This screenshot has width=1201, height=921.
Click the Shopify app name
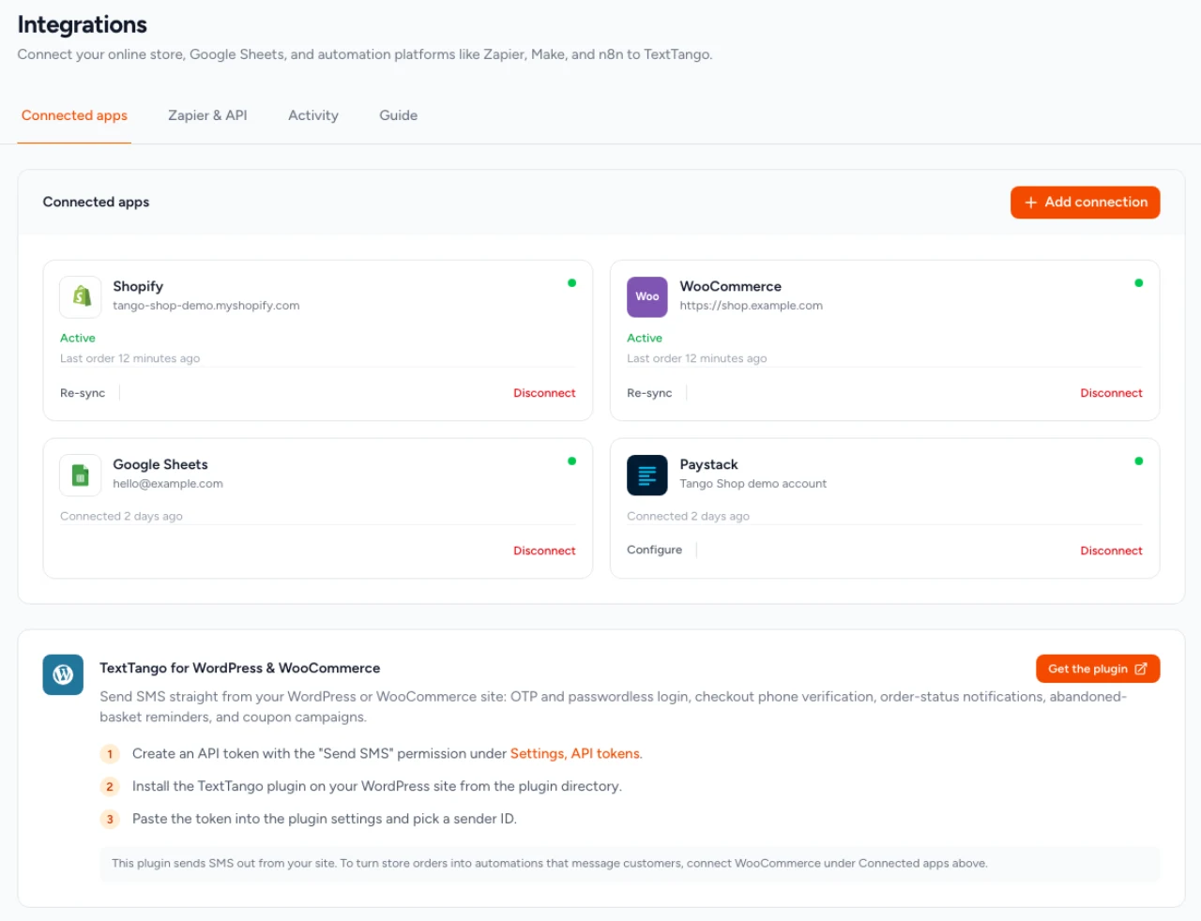(138, 286)
